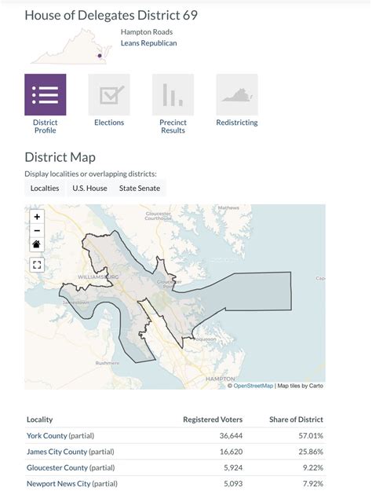The height and width of the screenshot is (502, 372).
Task: Open the OpenStreetMap attribution link
Action: [253, 386]
